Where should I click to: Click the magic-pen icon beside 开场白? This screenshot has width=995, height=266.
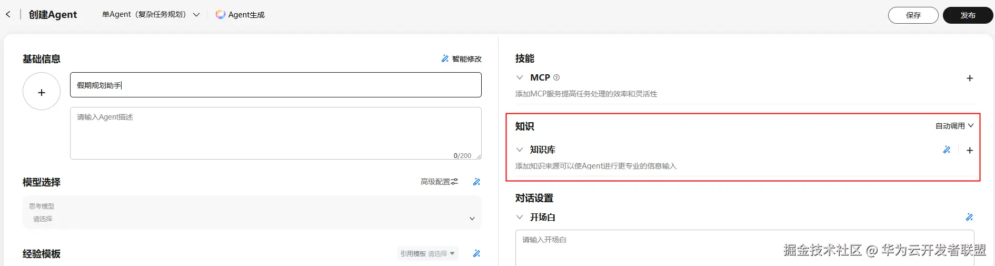coord(969,217)
